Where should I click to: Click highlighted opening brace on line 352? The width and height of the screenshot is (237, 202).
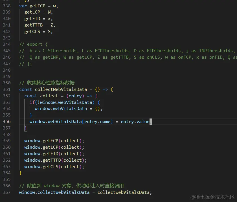[x=96, y=96]
